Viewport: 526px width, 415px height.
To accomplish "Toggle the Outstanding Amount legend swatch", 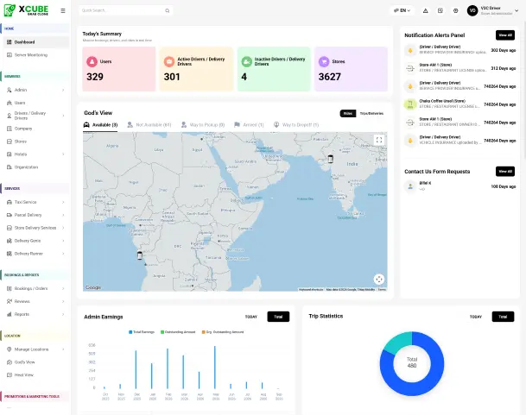I will pos(162,332).
